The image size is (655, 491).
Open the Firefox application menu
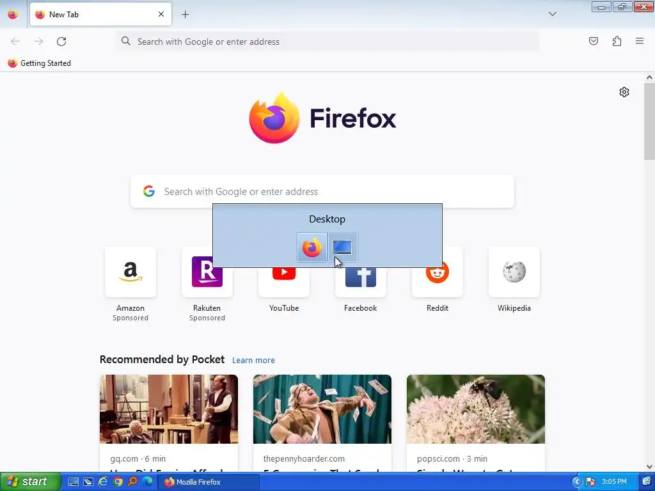640,41
